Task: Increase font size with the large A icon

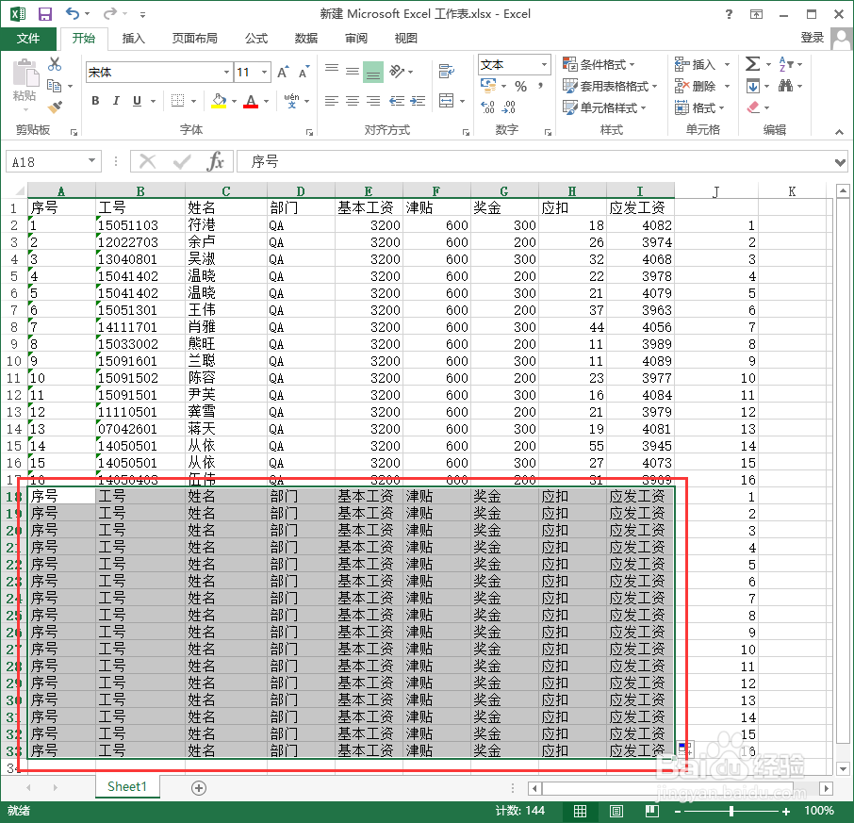Action: click(283, 72)
